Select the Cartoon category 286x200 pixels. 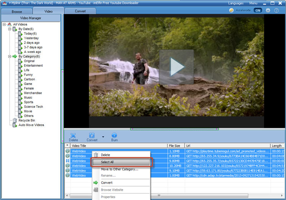29,79
